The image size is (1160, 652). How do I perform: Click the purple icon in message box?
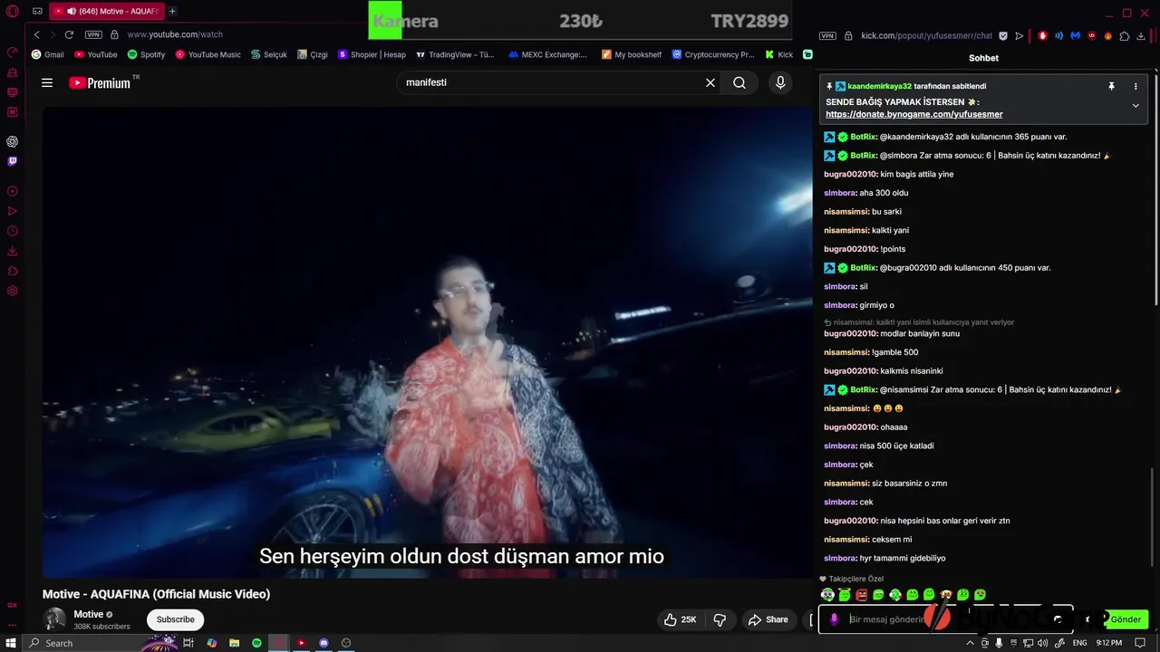[x=835, y=619]
